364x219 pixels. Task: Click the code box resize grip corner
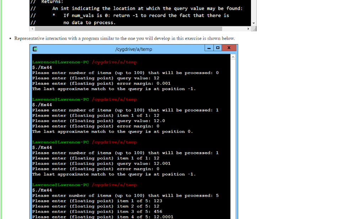[x=254, y=29]
